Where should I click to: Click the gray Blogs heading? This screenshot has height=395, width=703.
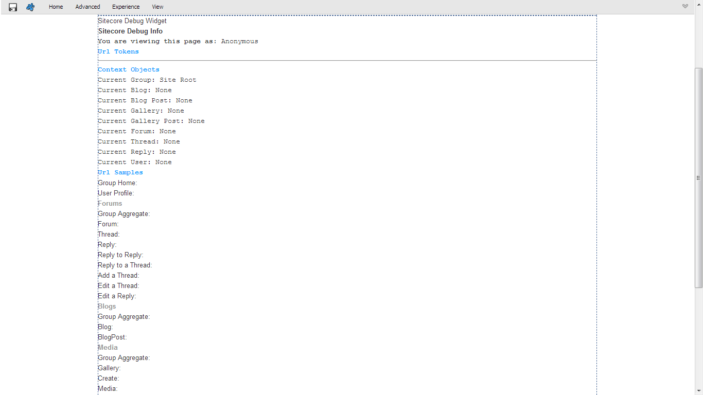107,307
